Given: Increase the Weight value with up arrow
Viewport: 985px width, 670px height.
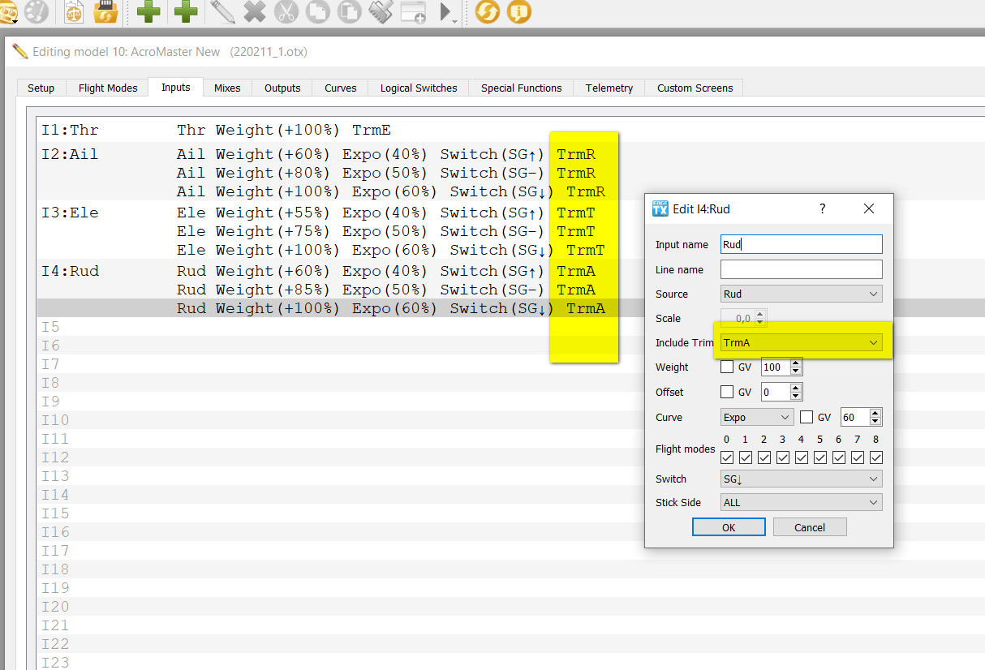Looking at the screenshot, I should coord(796,363).
